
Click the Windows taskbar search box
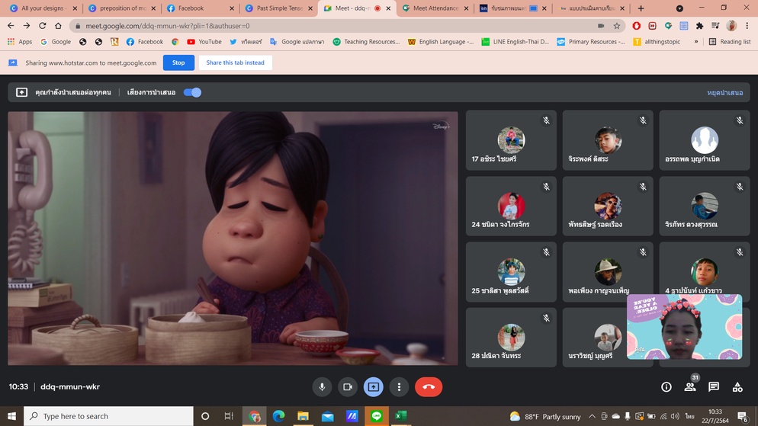click(108, 416)
